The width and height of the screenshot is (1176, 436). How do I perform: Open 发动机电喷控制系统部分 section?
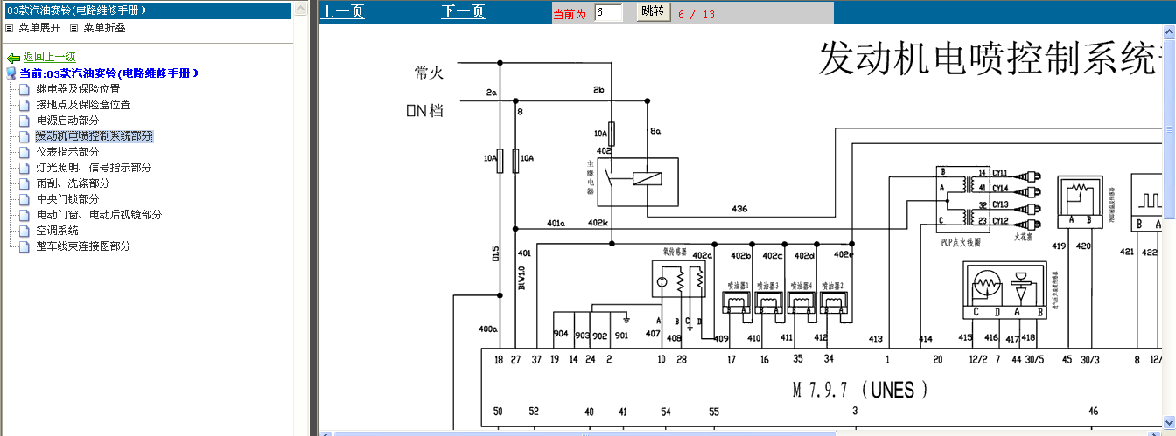[94, 136]
